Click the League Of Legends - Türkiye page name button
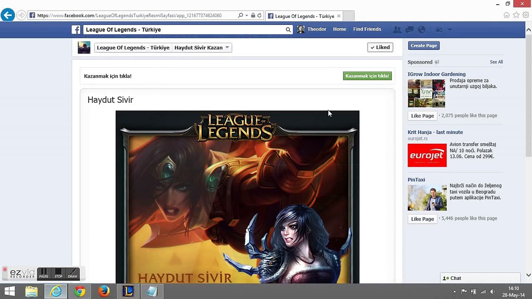This screenshot has height=299, width=532. tap(133, 48)
